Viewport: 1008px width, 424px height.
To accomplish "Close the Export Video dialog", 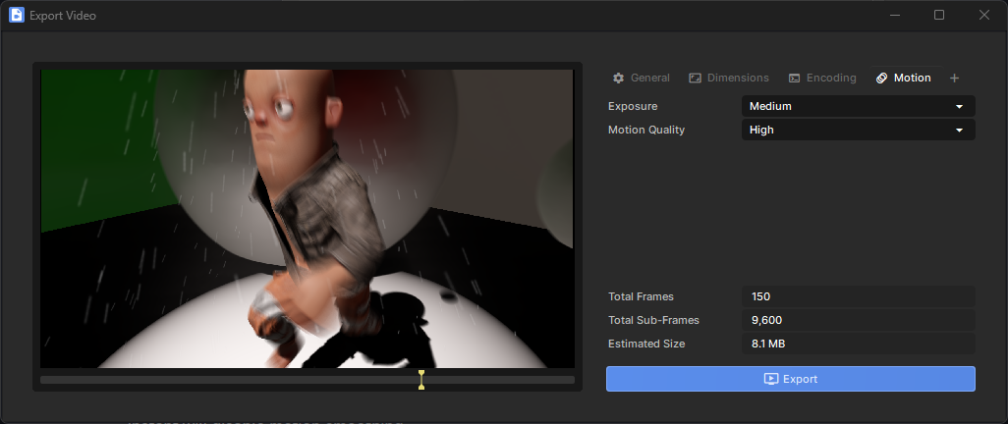I will pos(983,15).
